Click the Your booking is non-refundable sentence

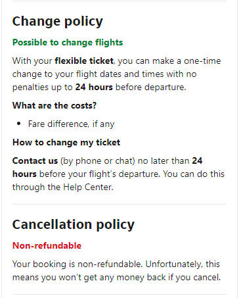coord(77,264)
